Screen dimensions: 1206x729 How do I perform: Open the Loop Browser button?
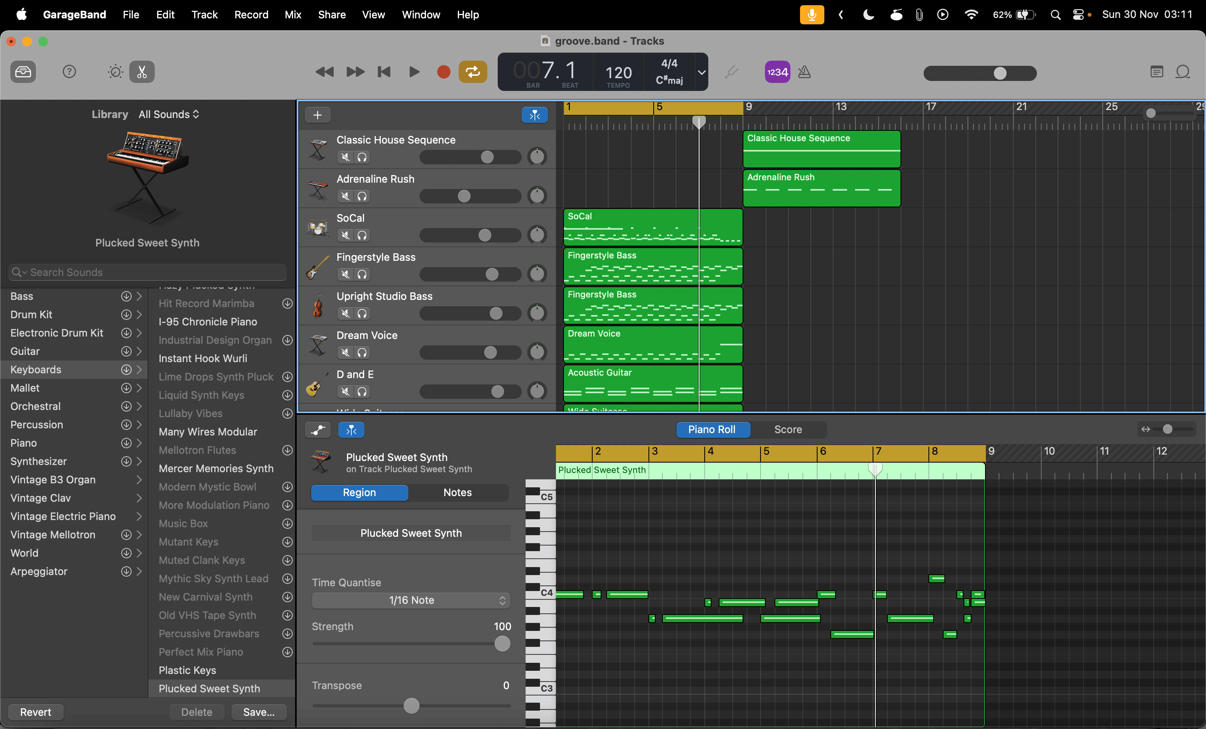[x=1183, y=72]
